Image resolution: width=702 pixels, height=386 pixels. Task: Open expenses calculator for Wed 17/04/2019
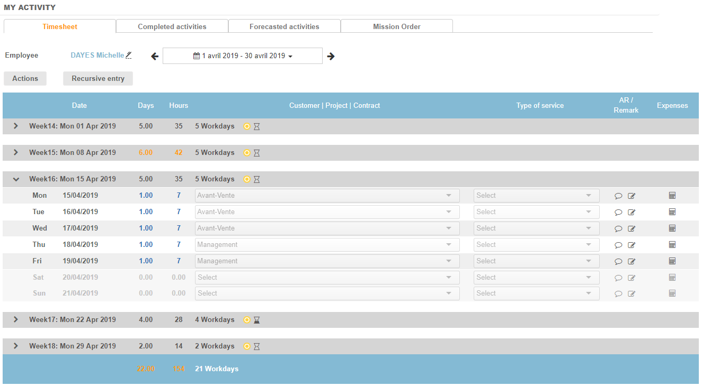tap(672, 228)
